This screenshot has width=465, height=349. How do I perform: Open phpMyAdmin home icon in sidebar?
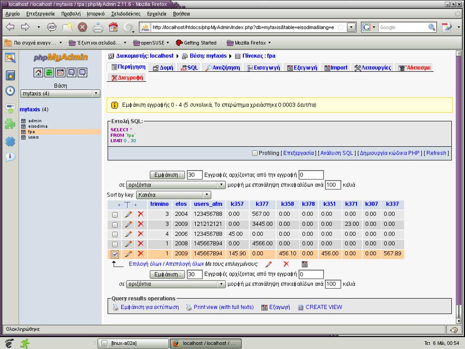38,72
